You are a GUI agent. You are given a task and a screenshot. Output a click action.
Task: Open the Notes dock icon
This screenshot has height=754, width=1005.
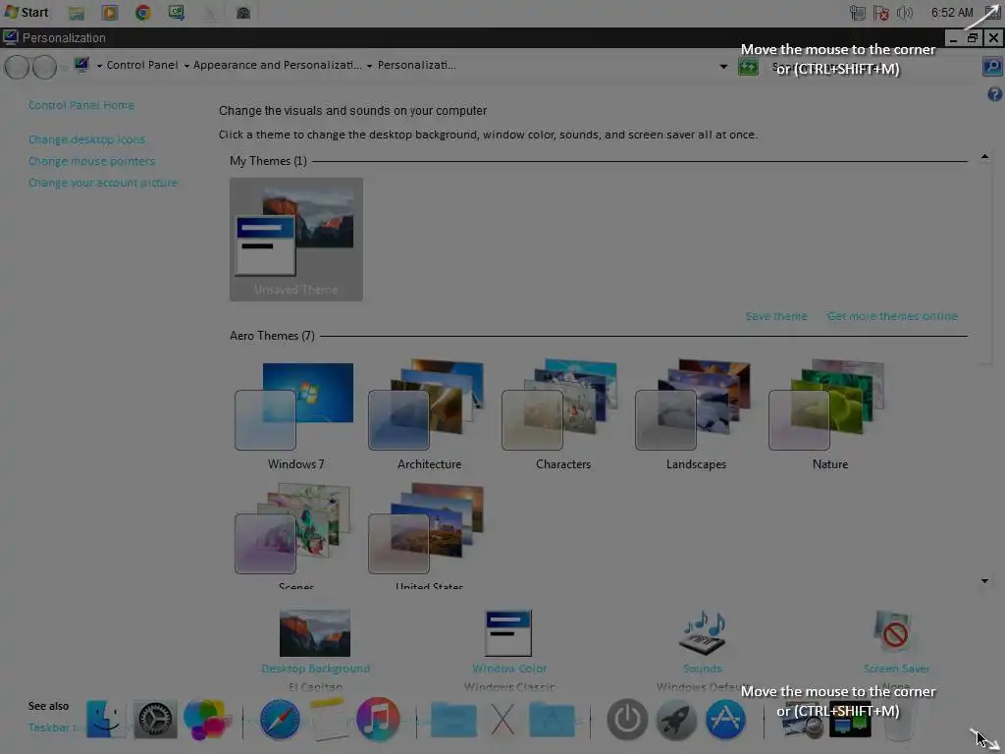(x=328, y=720)
